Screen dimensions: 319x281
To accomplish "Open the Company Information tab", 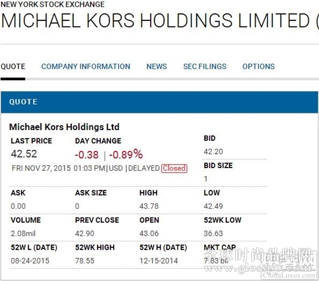I will coord(86,66).
